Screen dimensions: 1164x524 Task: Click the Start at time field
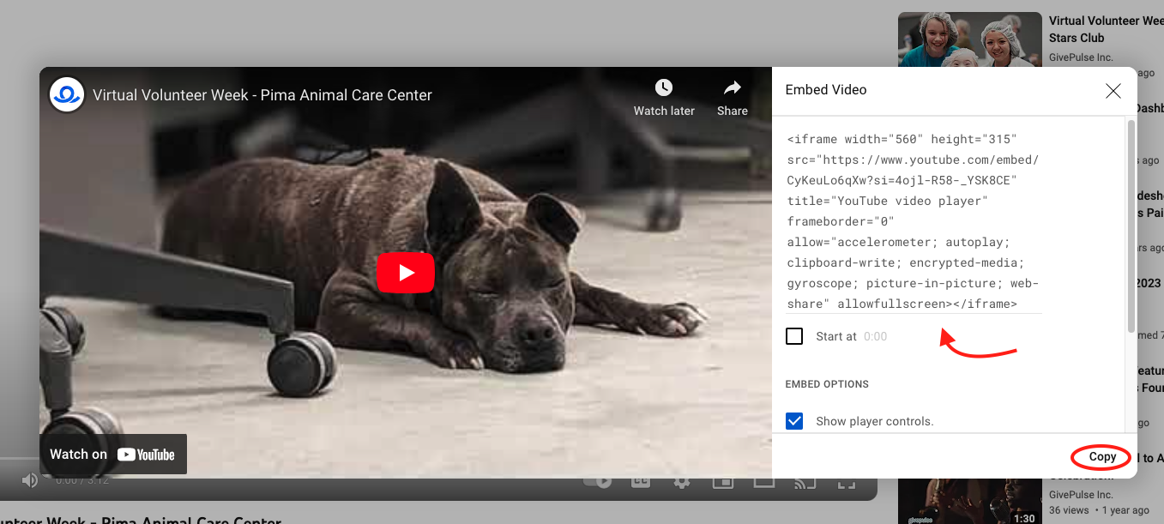[875, 336]
